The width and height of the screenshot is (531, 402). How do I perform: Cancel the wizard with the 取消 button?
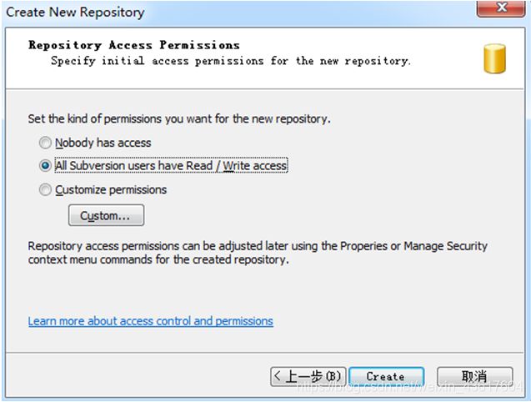click(475, 377)
